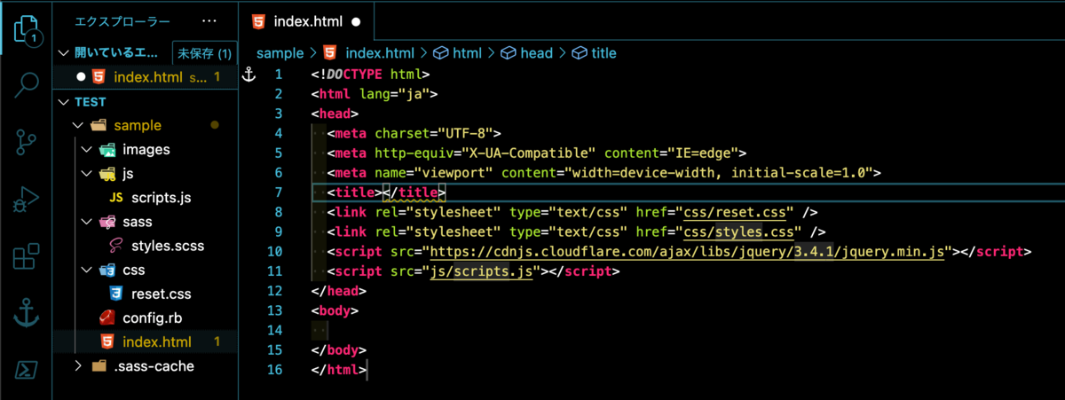The width and height of the screenshot is (1065, 400).
Task: Collapse the sass folder chevron
Action: pyautogui.click(x=86, y=222)
